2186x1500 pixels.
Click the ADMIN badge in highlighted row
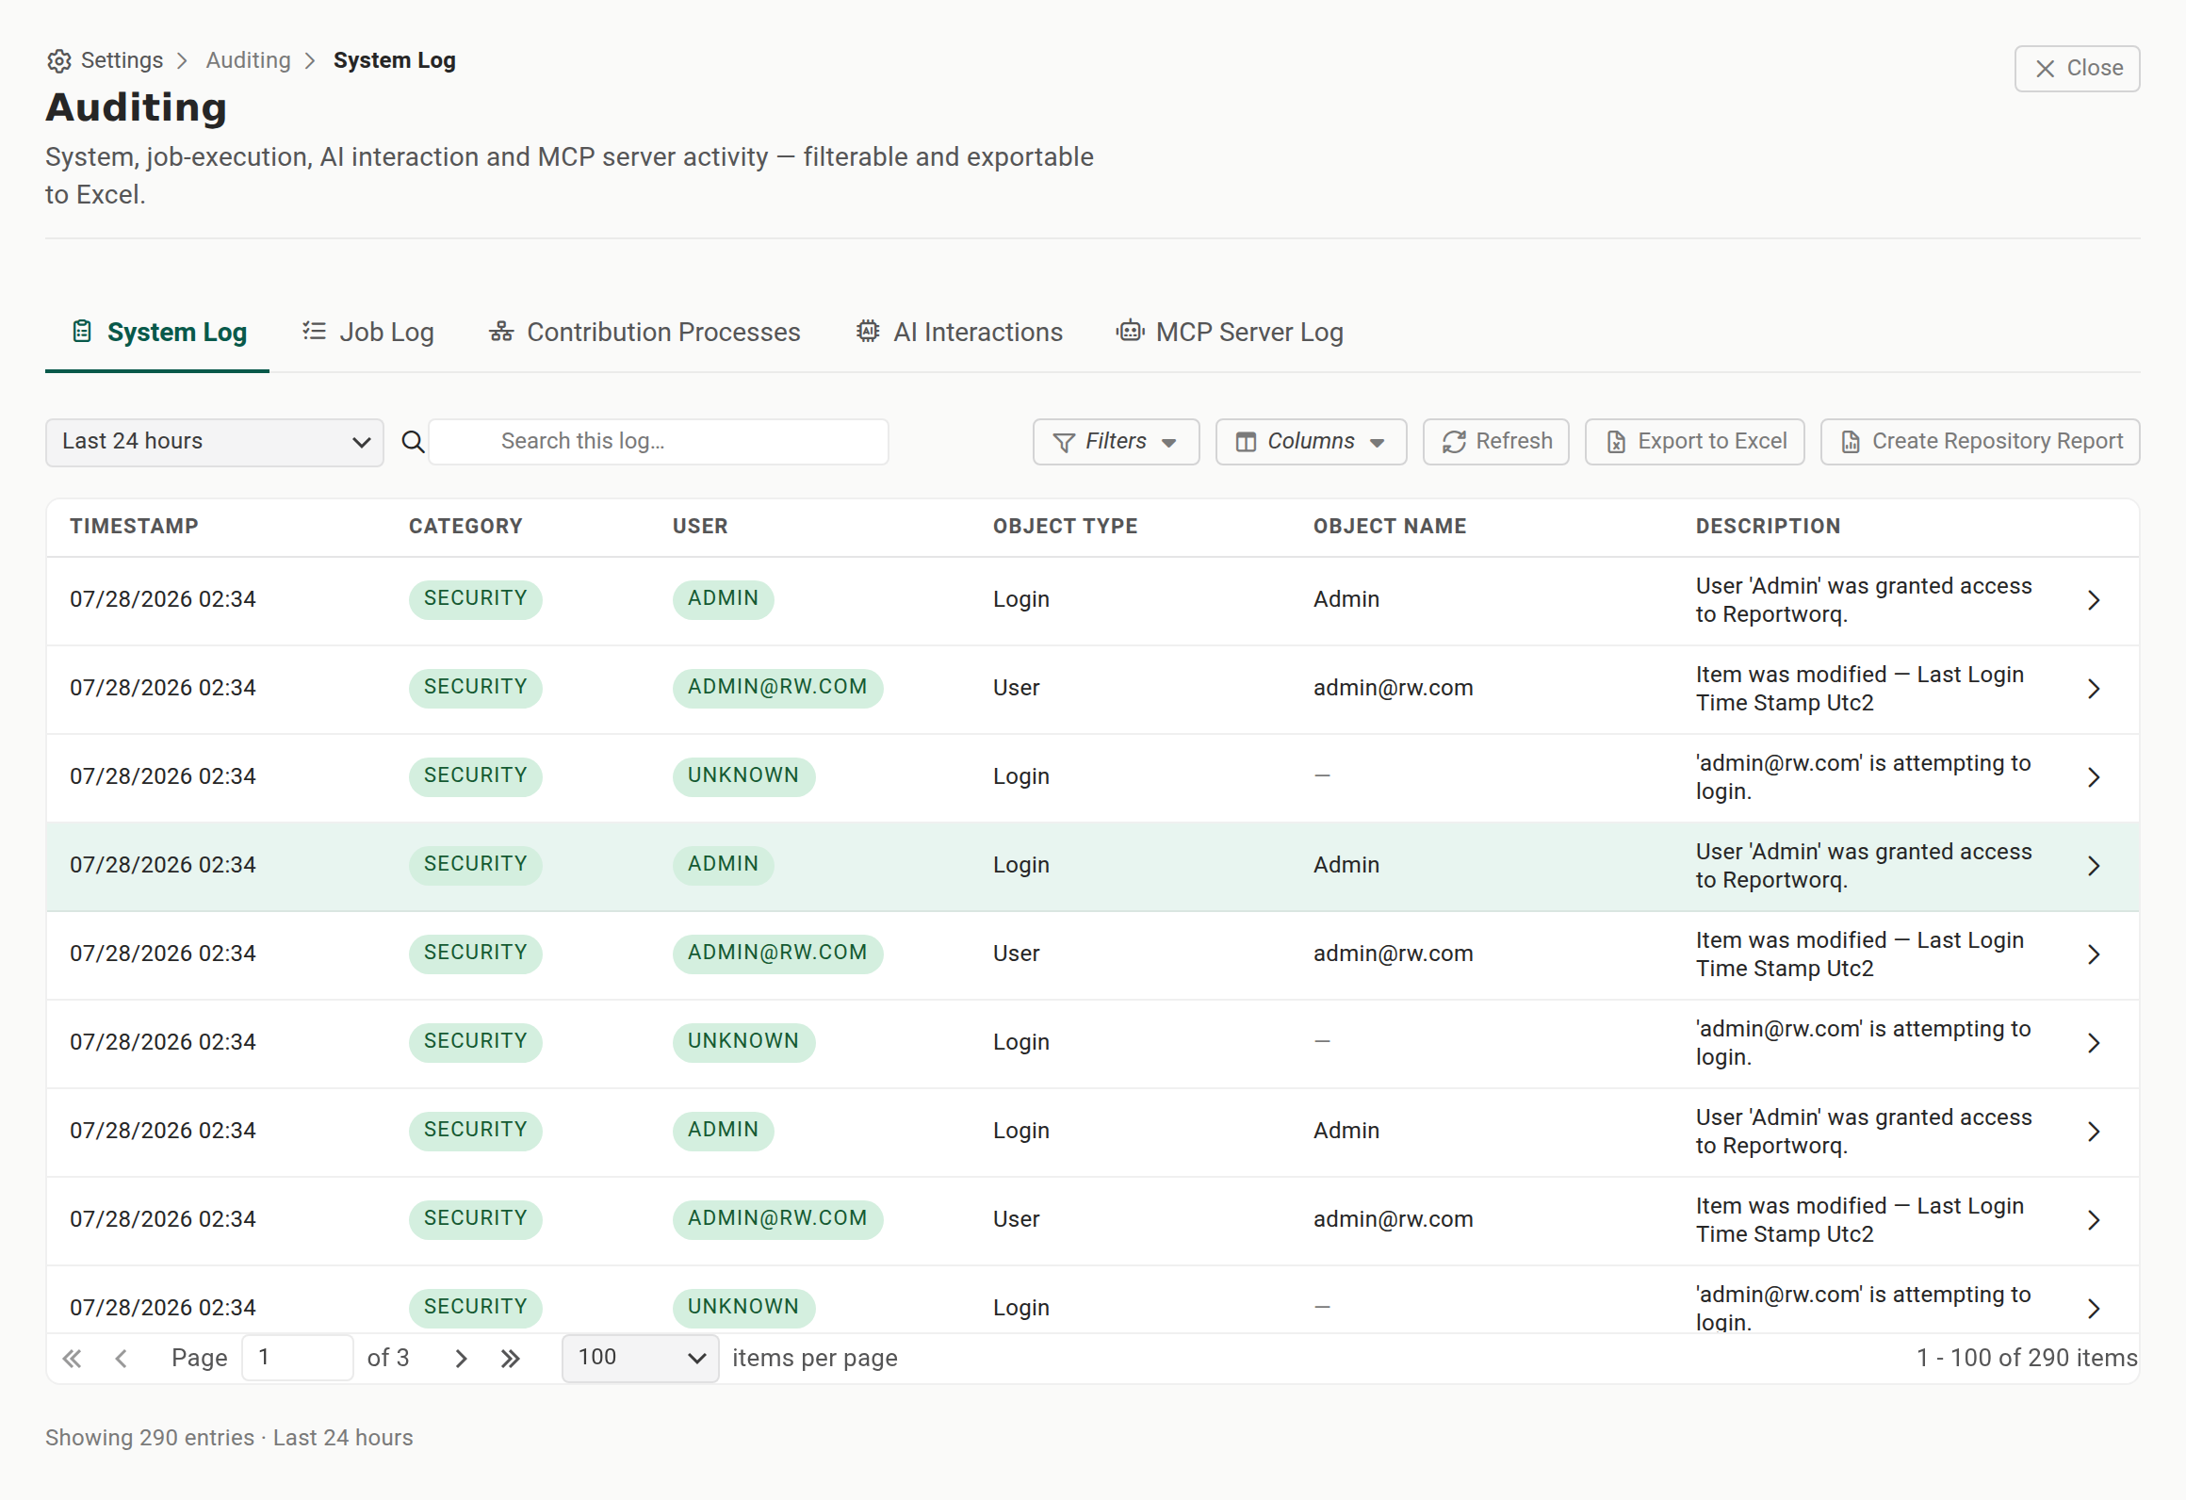pyautogui.click(x=723, y=865)
